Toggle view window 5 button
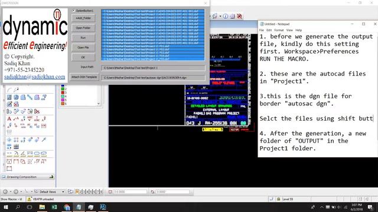Image resolution: width=378 pixels, height=212 pixels. pyautogui.click(x=90, y=191)
